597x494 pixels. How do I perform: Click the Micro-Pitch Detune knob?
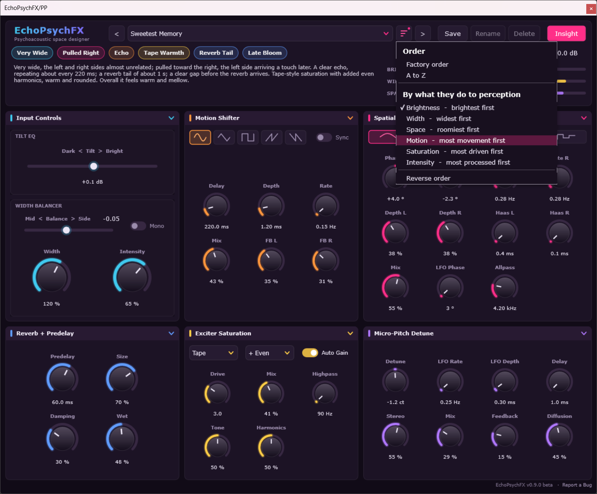pyautogui.click(x=395, y=382)
